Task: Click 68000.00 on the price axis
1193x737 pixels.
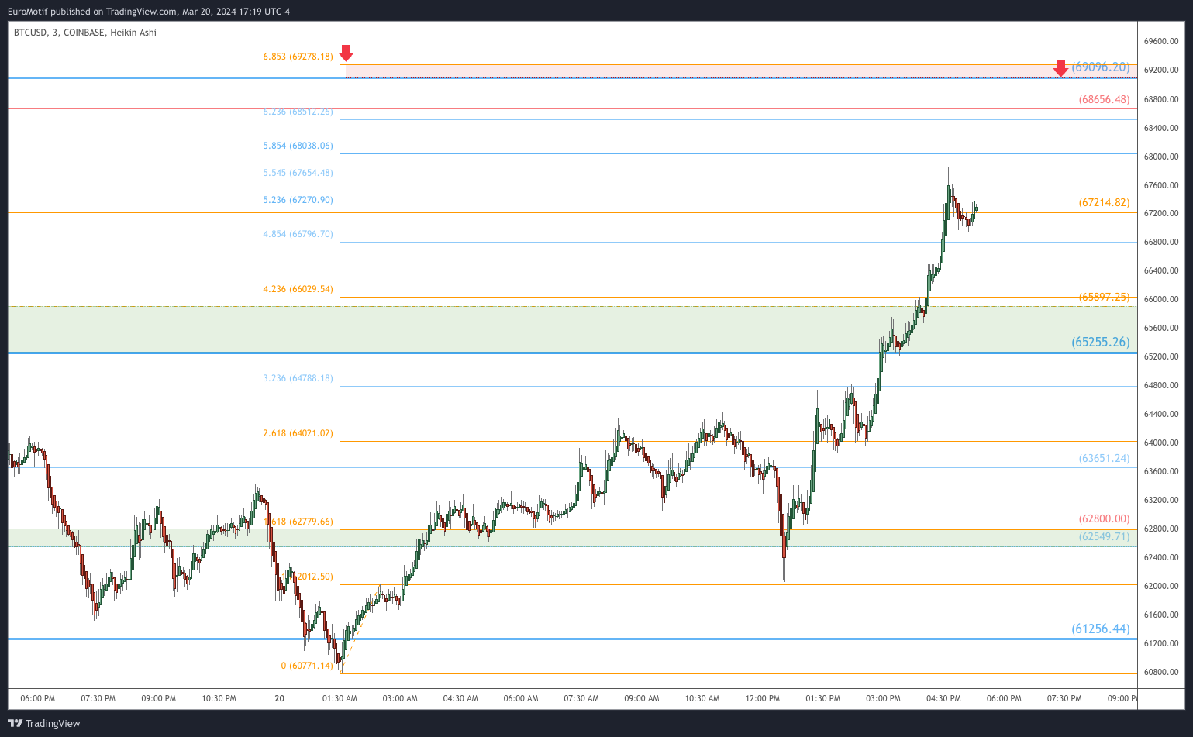Action: pos(1161,157)
